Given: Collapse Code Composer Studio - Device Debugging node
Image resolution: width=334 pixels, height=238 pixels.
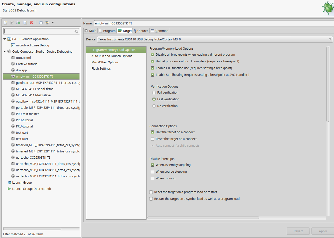Looking at the screenshot, I should 4,51.
